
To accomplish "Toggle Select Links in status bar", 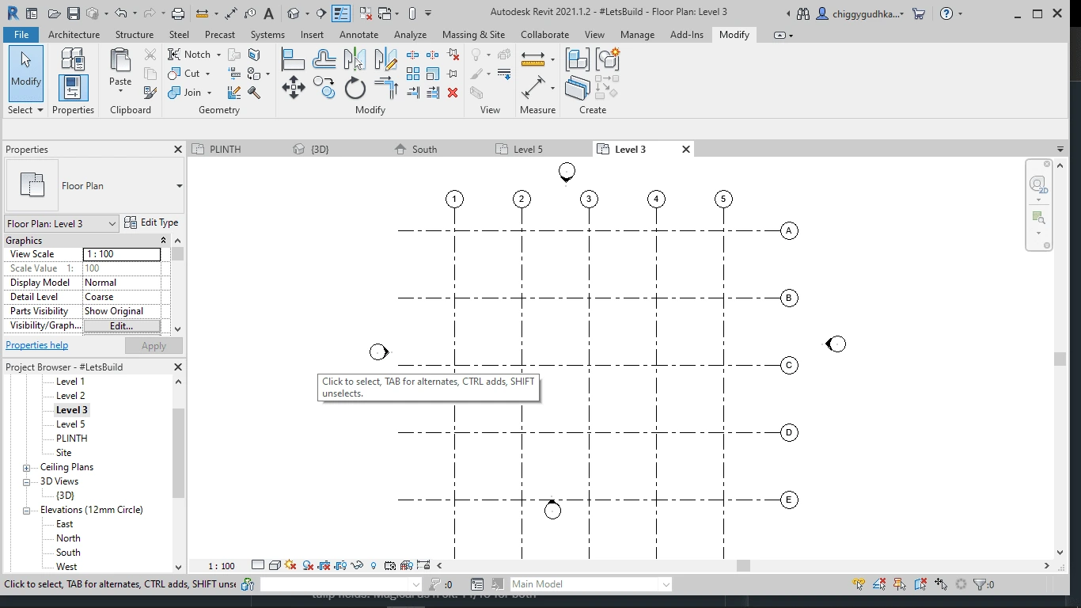I will pyautogui.click(x=859, y=584).
